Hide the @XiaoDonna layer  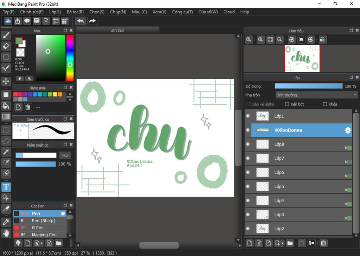pyautogui.click(x=248, y=130)
